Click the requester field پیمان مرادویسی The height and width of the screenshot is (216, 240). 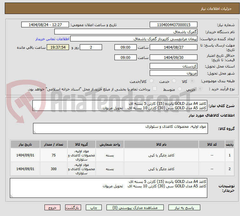134,39
